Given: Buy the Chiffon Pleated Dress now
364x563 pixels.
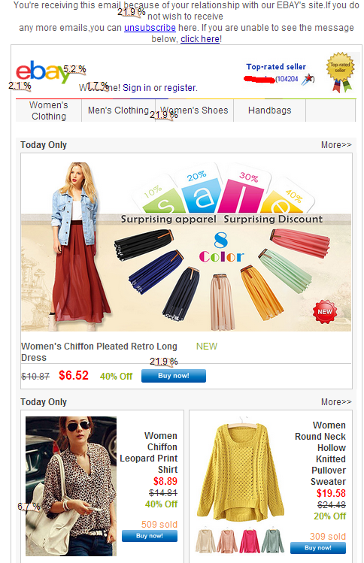Looking at the screenshot, I should click(174, 376).
